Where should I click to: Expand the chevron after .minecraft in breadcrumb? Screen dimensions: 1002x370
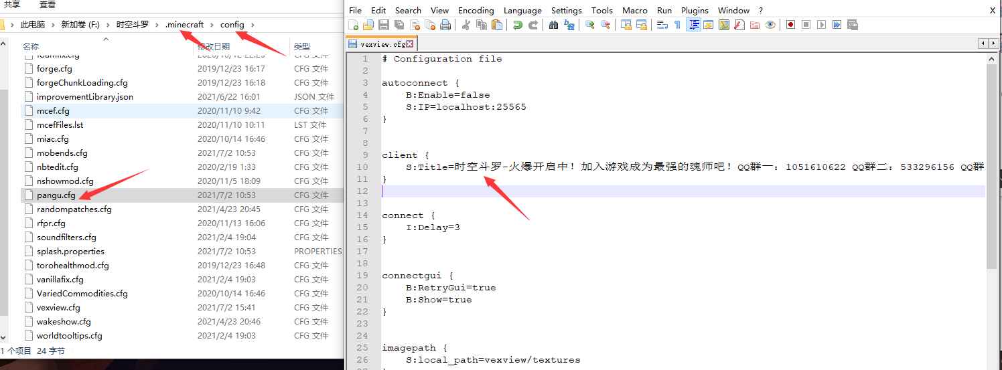[x=212, y=25]
